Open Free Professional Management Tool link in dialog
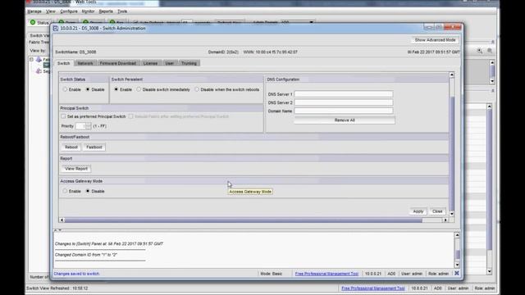Viewport: 525px width, 295px height. [326, 274]
